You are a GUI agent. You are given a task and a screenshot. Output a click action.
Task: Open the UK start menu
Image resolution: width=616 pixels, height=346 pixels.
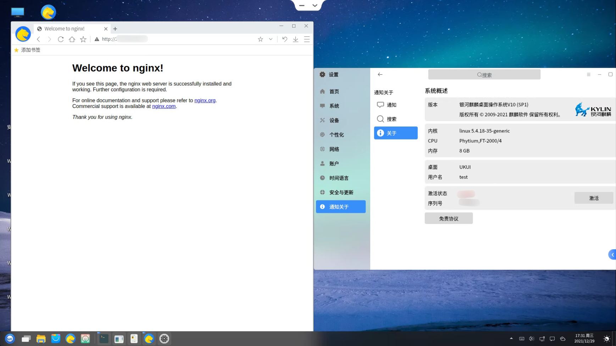[10, 339]
